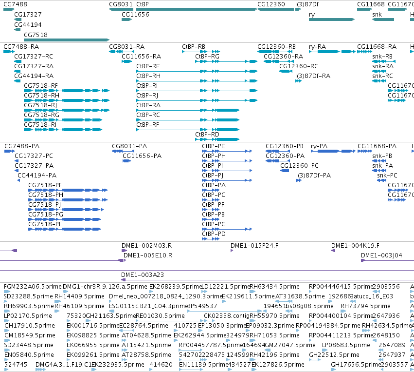
Task: Click protein label CtBP-PD
Action: 214,234
